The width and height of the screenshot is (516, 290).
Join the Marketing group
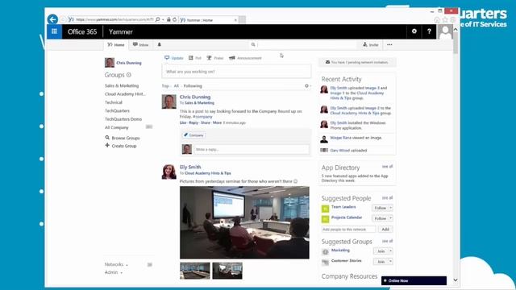point(381,251)
